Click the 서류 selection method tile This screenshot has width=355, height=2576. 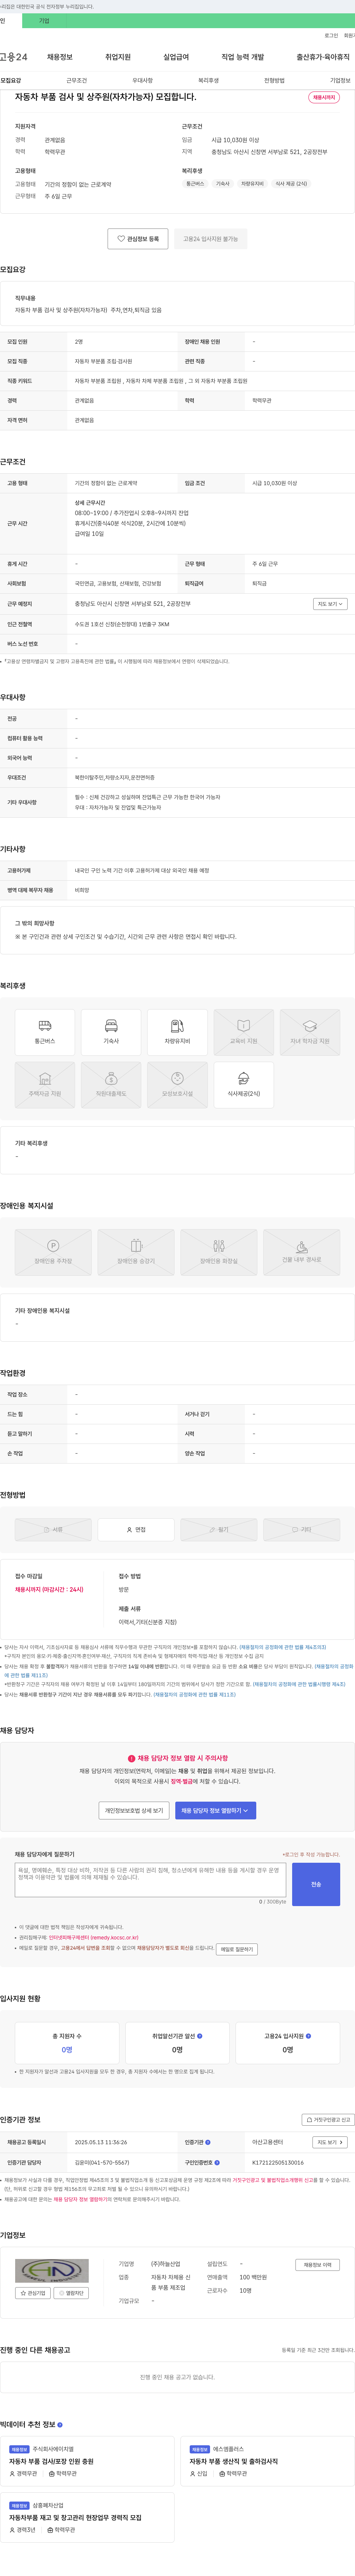(53, 1529)
